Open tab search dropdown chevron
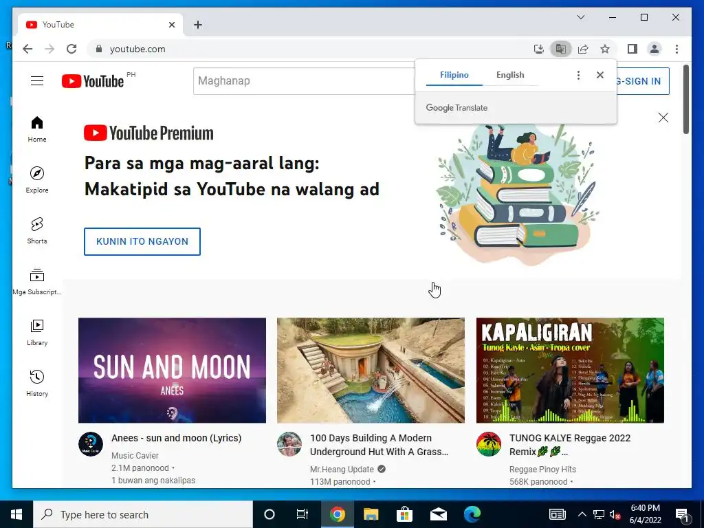The image size is (704, 528). 580,17
